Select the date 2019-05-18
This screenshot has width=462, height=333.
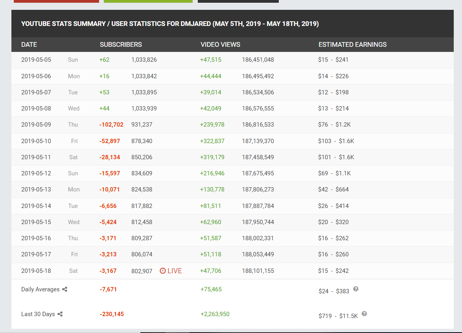(36, 271)
